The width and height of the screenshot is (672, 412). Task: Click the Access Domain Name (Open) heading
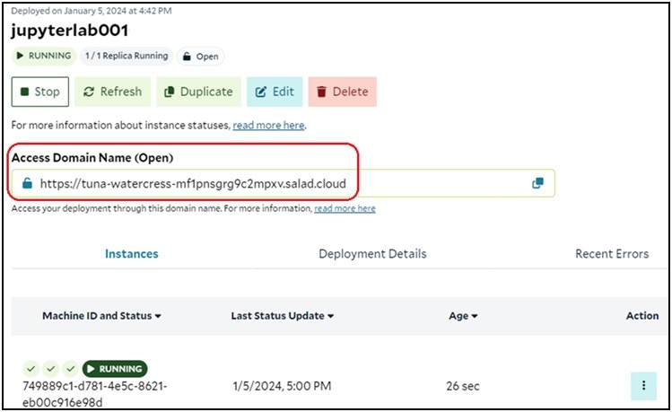click(x=92, y=158)
